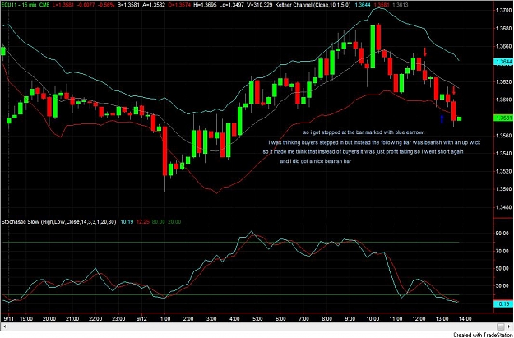Click the "i was thinking buyers stepped in" annotation
This screenshot has width=514, height=338.
coord(374,142)
